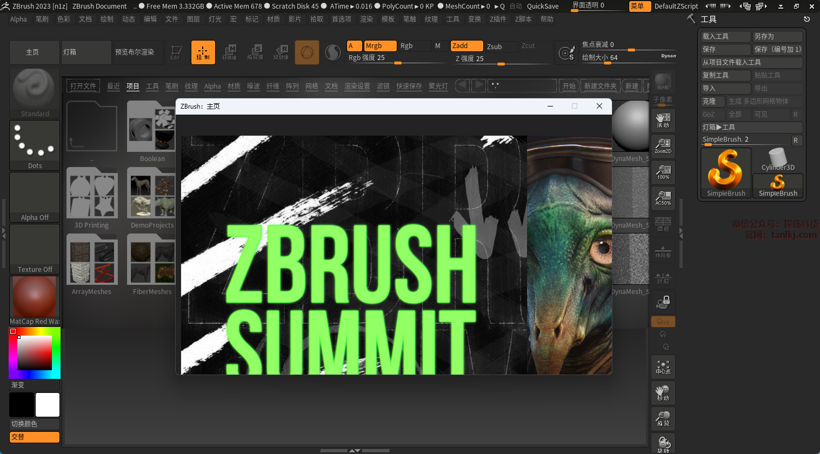Click the white secondary color swatch
Image resolution: width=820 pixels, height=454 pixels.
pyautogui.click(x=48, y=405)
